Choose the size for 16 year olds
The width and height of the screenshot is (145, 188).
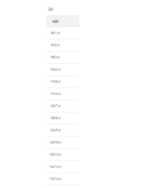pyautogui.click(x=63, y=179)
